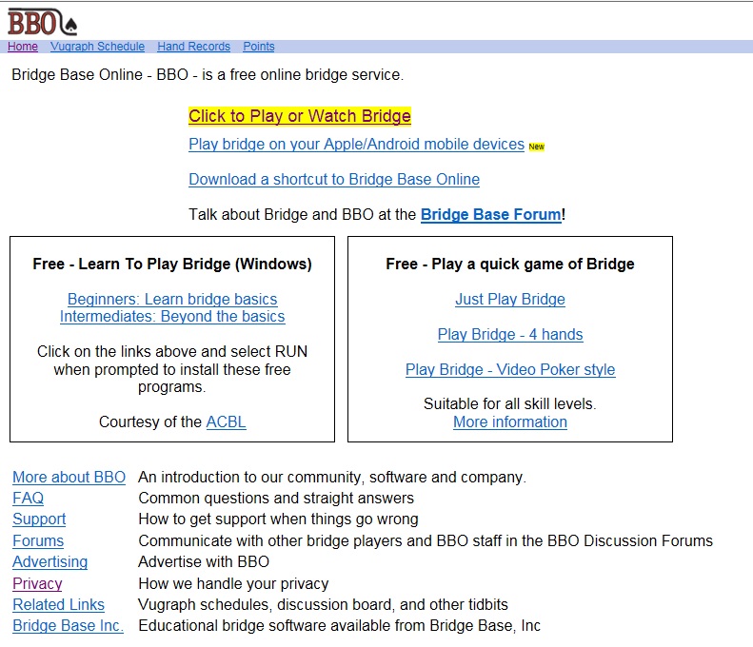The image size is (753, 647).
Task: Open More about BBO page
Action: coord(69,477)
